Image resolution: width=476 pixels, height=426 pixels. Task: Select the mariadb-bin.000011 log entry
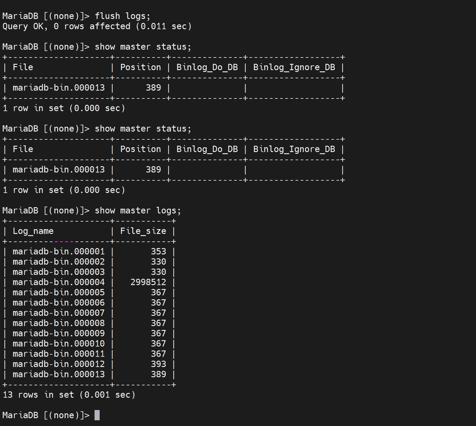(x=58, y=354)
